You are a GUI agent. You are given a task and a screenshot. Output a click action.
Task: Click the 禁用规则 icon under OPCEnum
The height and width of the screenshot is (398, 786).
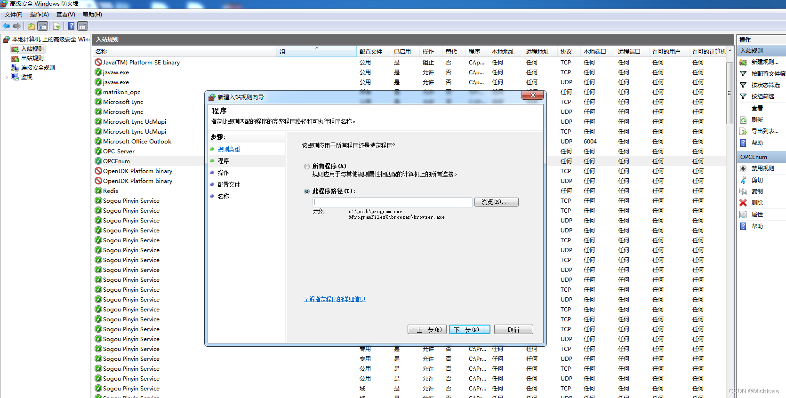tap(743, 168)
